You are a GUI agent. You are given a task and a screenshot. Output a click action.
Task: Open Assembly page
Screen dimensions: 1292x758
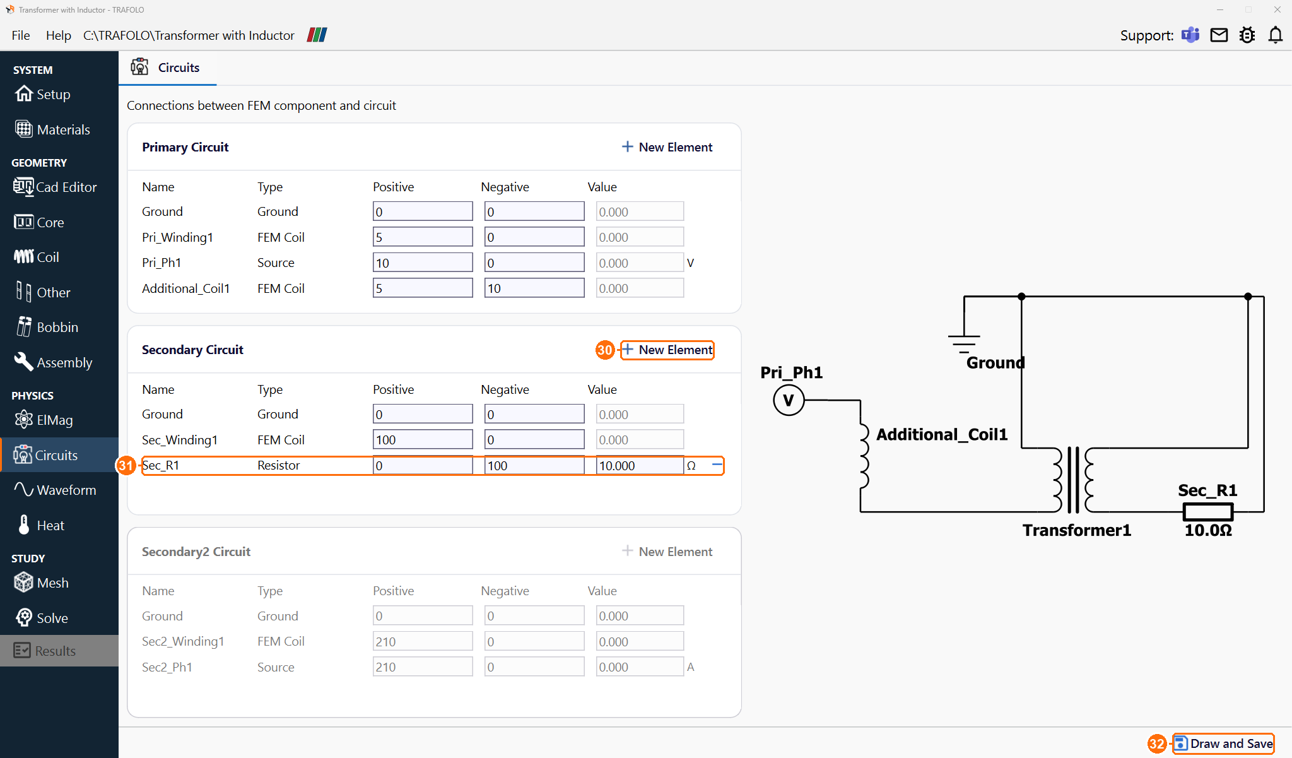click(53, 362)
